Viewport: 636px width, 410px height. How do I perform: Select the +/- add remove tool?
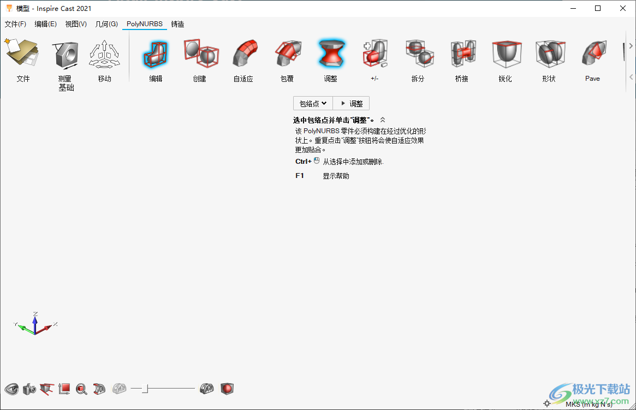pyautogui.click(x=375, y=53)
